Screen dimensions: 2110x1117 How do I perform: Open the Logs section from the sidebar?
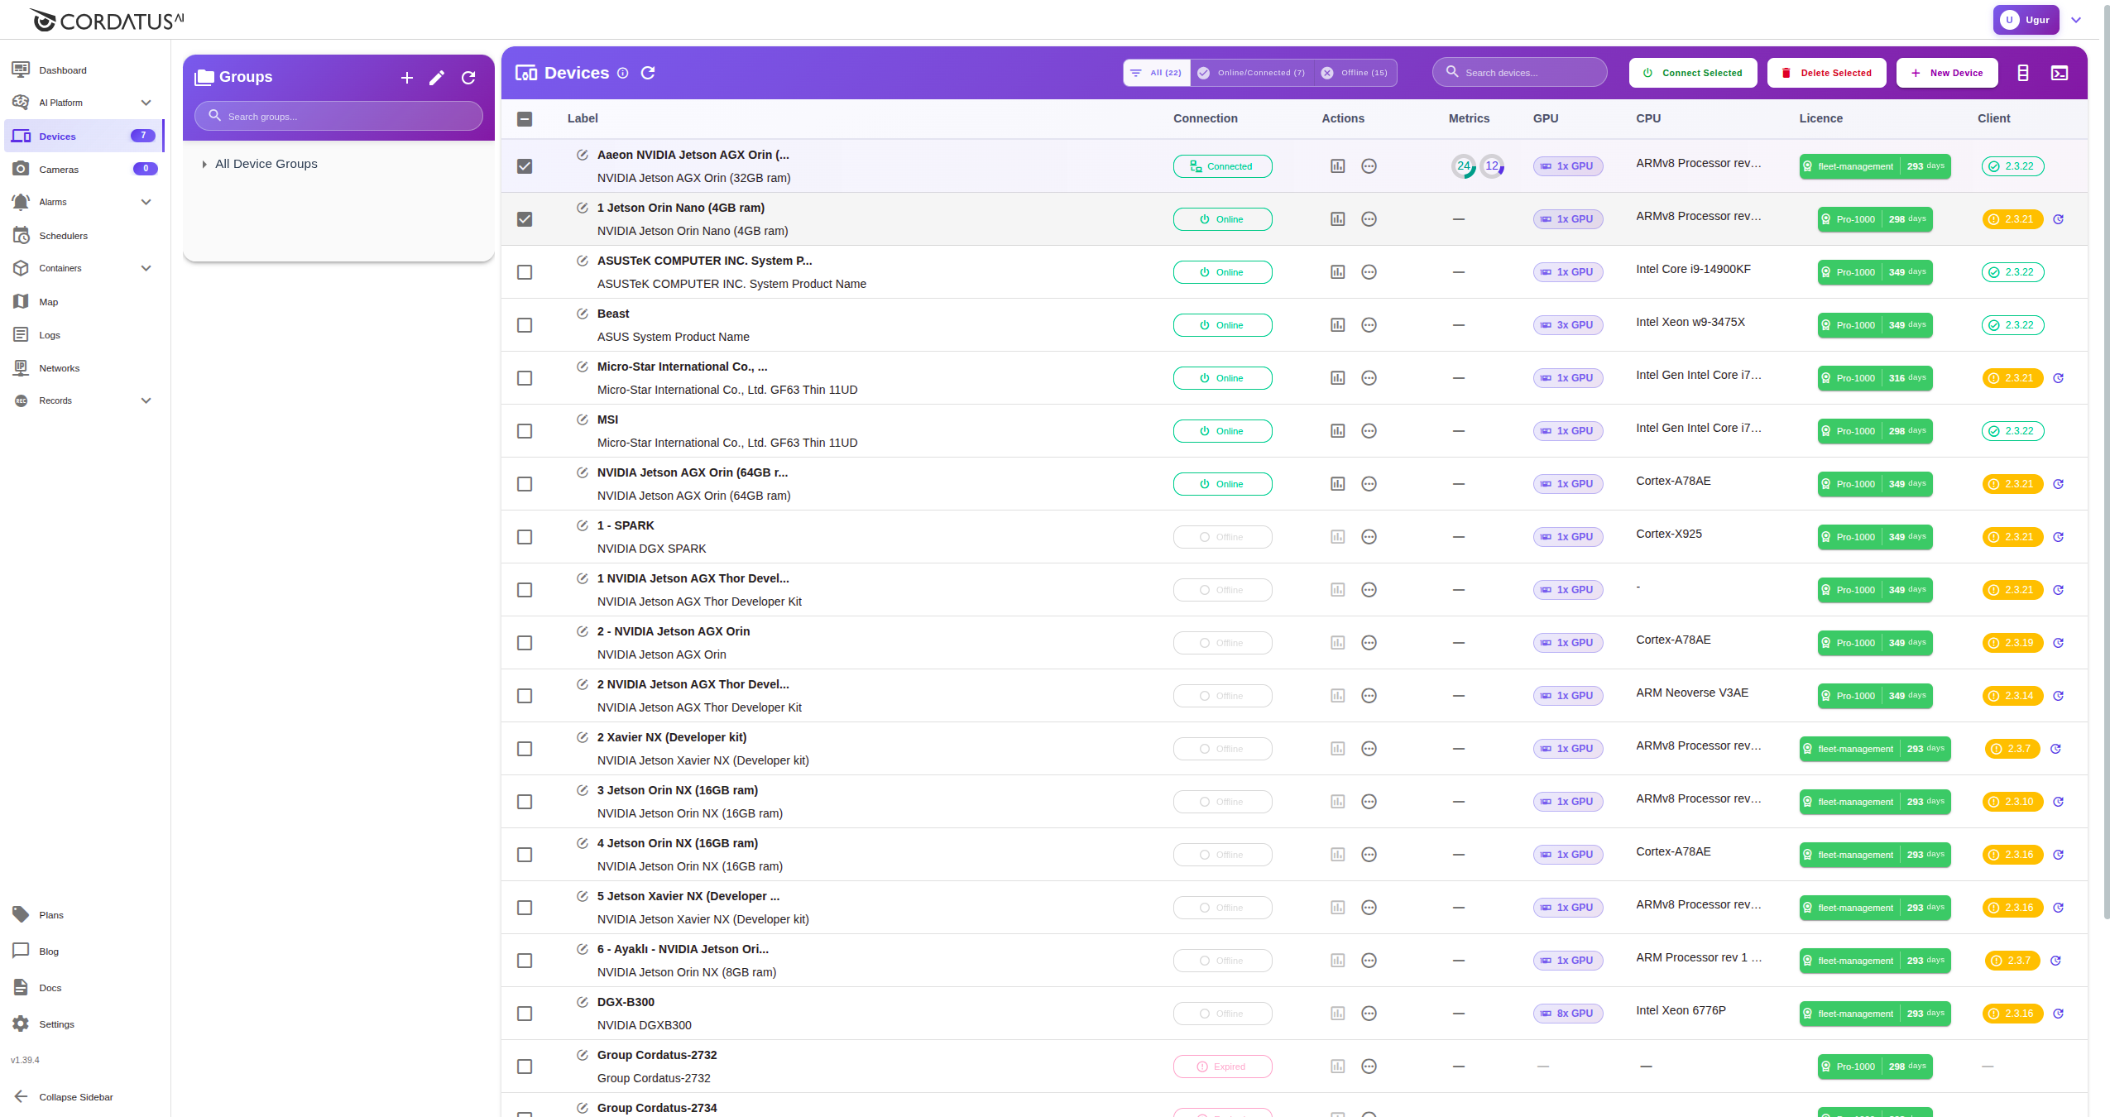click(49, 334)
